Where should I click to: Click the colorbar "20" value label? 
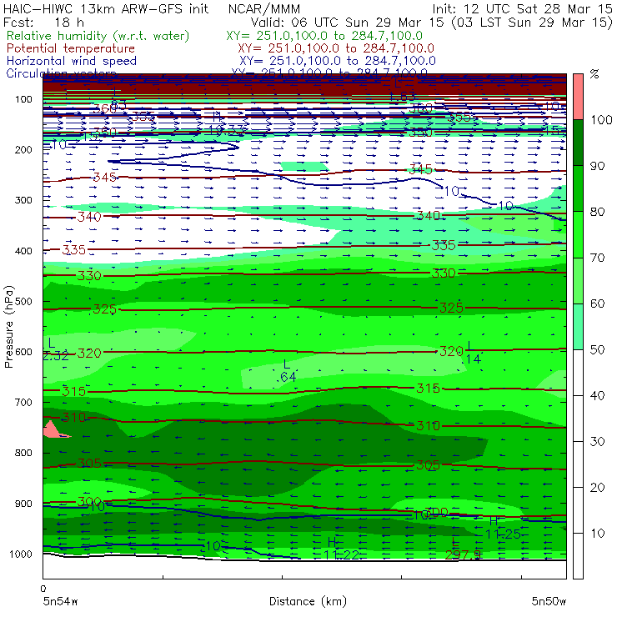pos(597,488)
